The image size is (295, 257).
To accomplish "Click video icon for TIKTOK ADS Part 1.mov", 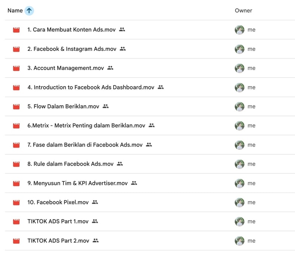I will [16, 222].
